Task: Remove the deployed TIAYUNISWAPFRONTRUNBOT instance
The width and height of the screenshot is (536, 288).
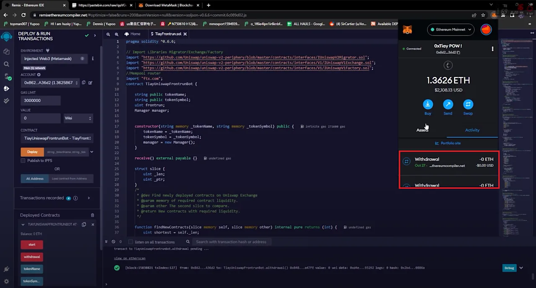Action: click(x=93, y=224)
